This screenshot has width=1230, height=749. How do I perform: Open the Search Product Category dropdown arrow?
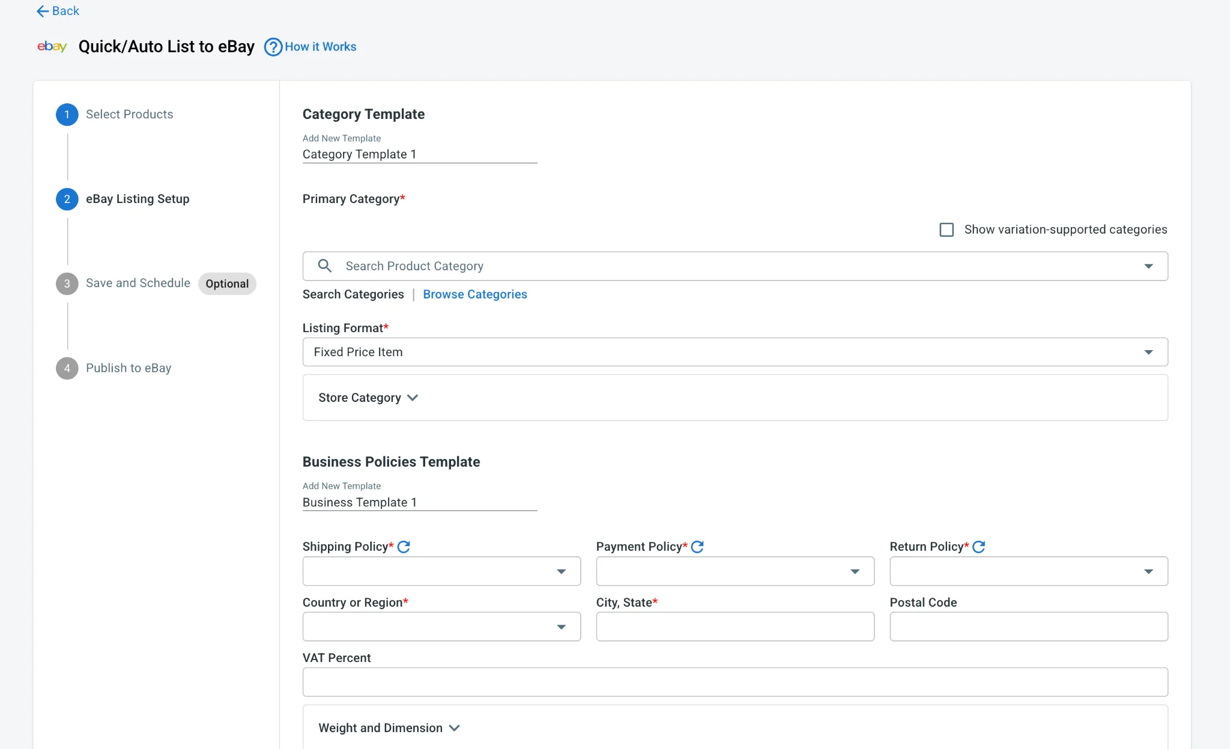(1148, 266)
